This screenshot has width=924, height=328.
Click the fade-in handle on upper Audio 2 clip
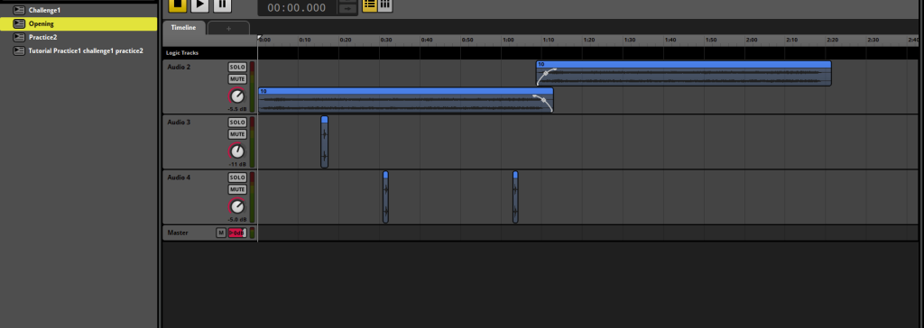[x=546, y=73]
